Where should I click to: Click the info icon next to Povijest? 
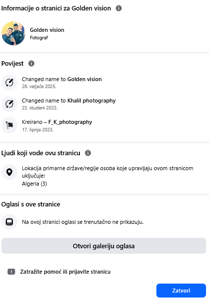pos(31,63)
